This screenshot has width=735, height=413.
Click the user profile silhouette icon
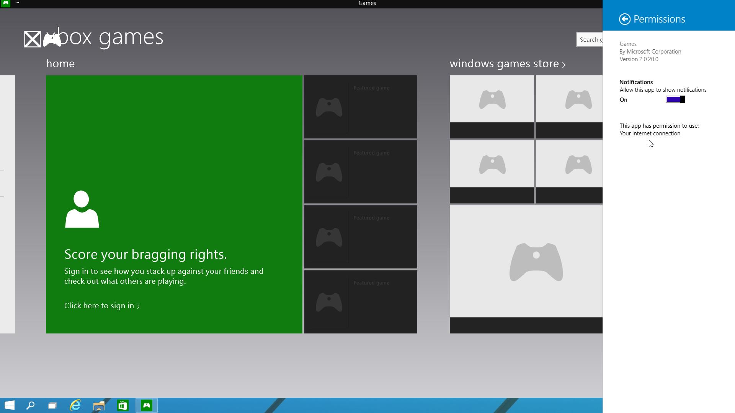82,209
